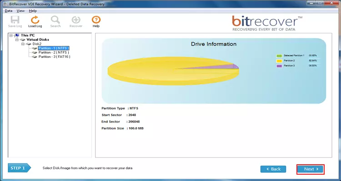Click the Partition Type NTFS text
This screenshot has height=181, width=341.
click(x=120, y=108)
